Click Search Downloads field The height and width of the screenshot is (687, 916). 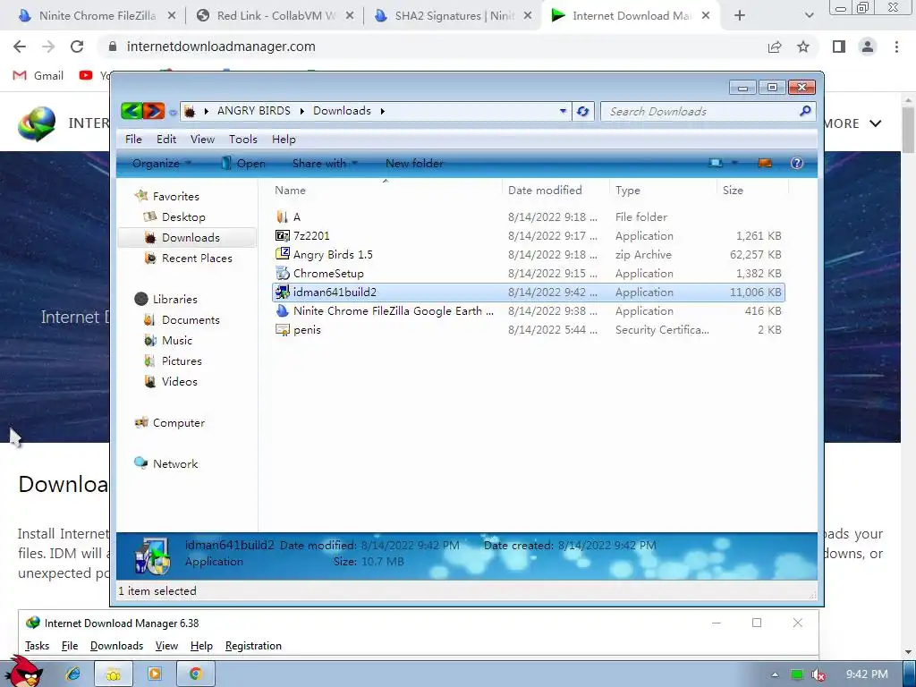tap(701, 111)
